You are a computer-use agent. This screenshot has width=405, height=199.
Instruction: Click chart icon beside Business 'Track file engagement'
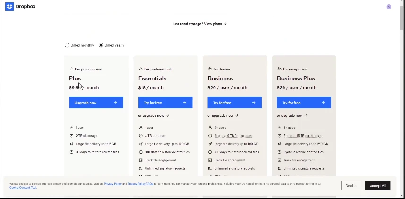pos(210,160)
